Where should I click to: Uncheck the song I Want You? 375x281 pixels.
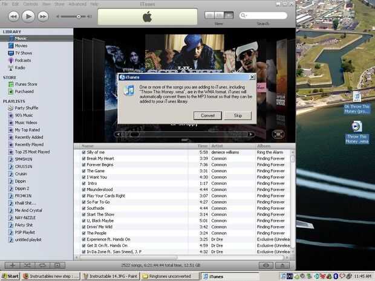pyautogui.click(x=83, y=177)
